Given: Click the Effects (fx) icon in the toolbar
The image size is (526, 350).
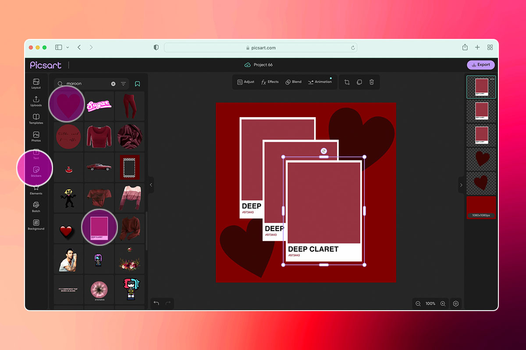Looking at the screenshot, I should pyautogui.click(x=270, y=82).
